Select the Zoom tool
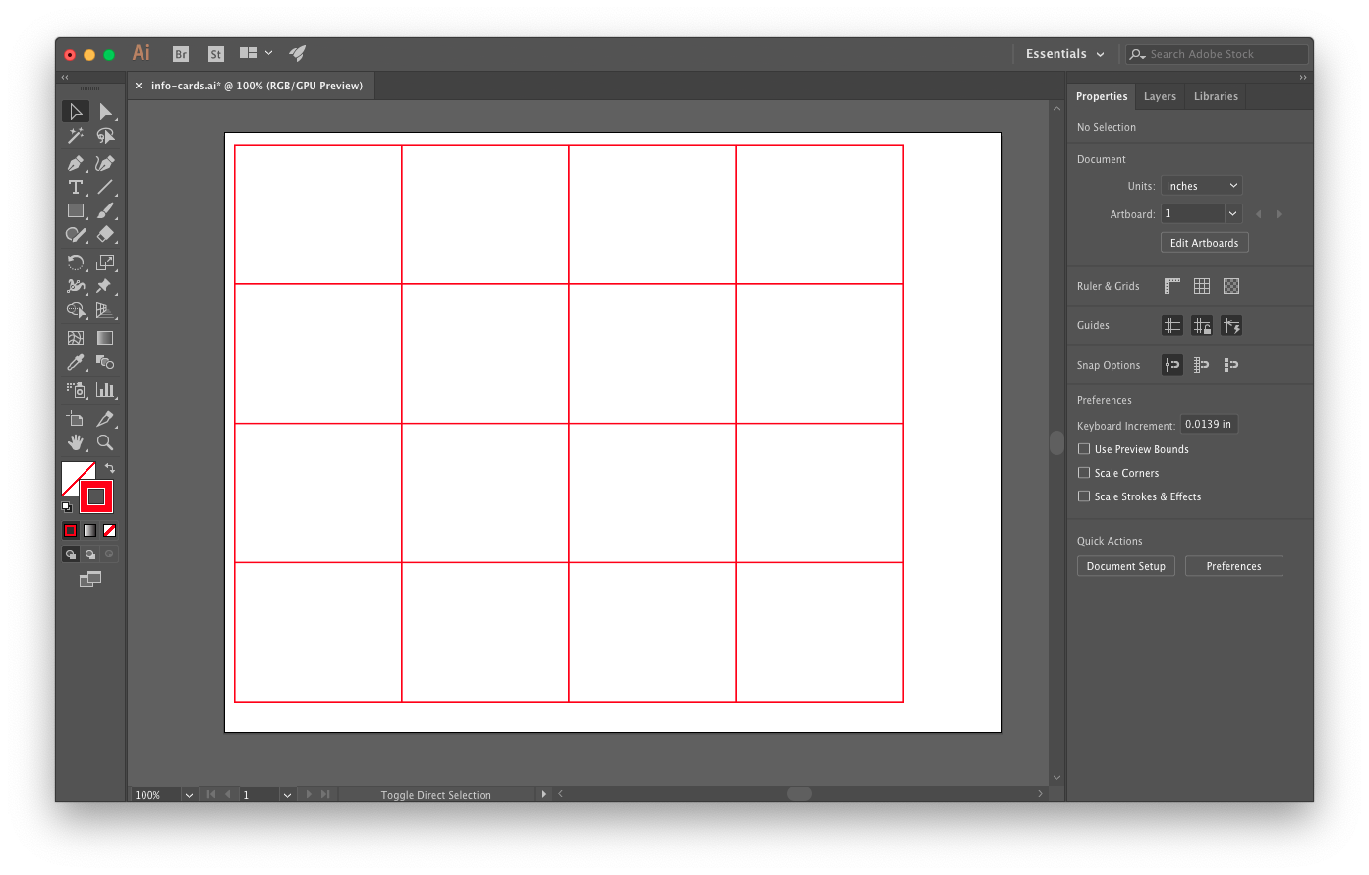The image size is (1369, 875). [x=105, y=442]
